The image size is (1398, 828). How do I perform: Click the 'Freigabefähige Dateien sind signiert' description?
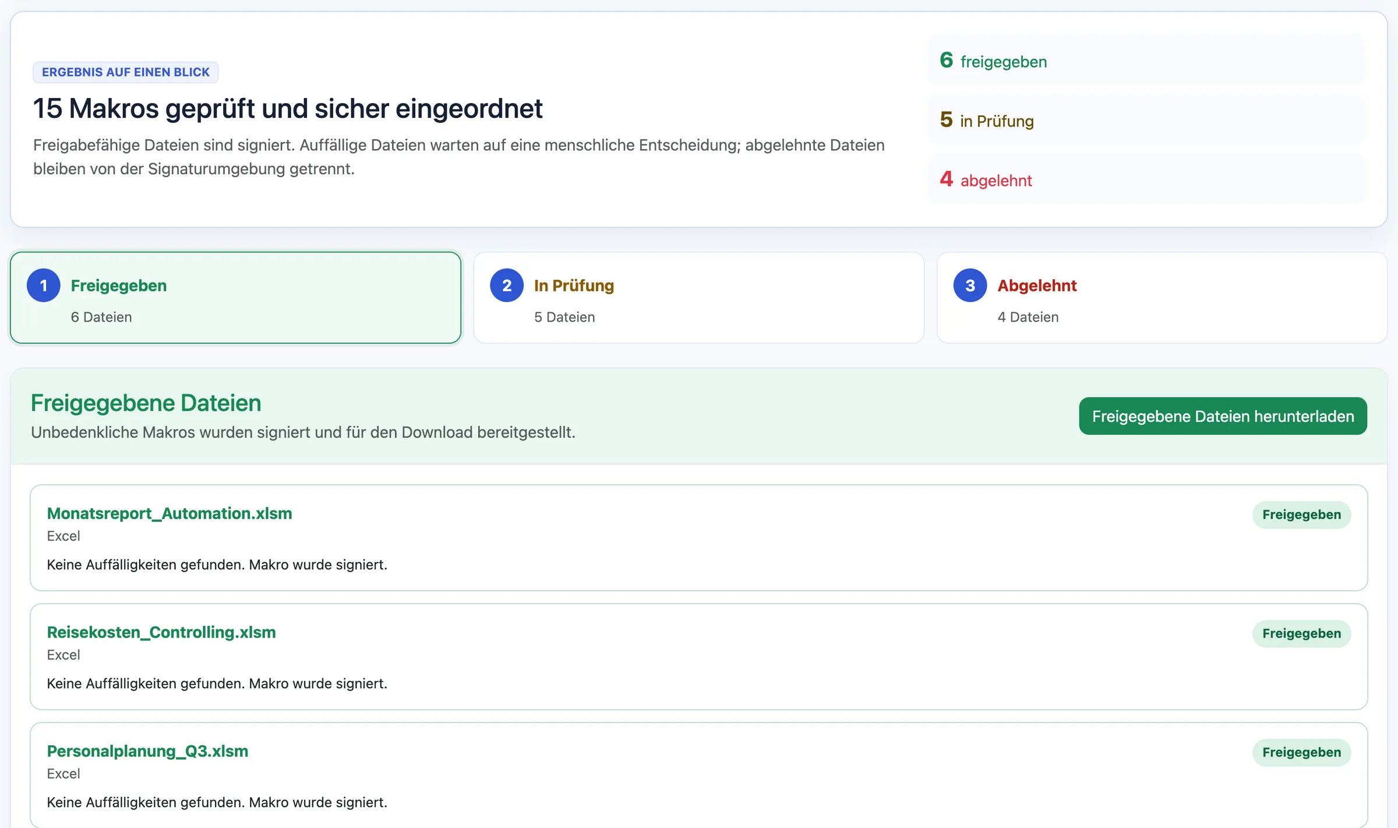pos(459,157)
